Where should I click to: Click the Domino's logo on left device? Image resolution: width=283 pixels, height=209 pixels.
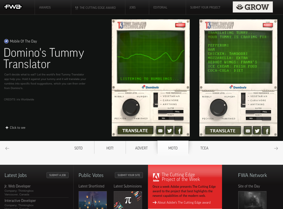pyautogui.click(x=150, y=87)
